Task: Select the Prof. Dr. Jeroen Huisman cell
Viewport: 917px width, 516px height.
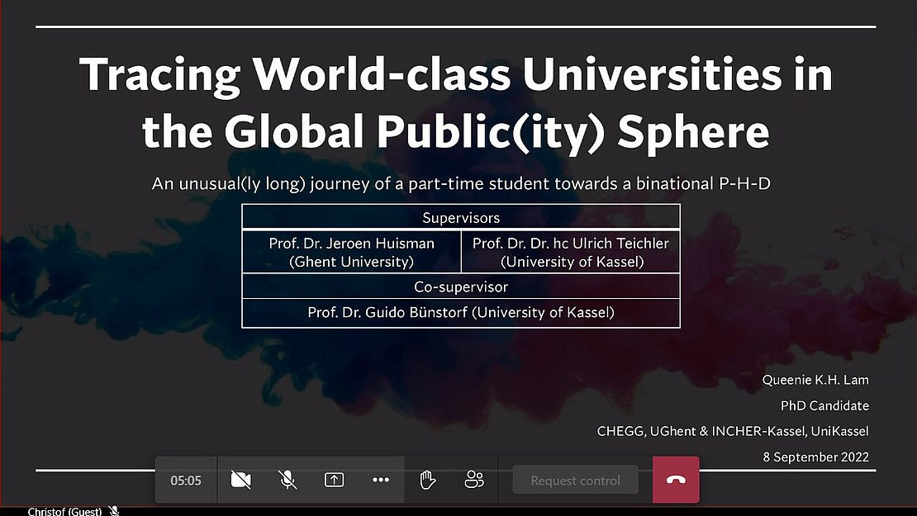Action: pos(351,252)
